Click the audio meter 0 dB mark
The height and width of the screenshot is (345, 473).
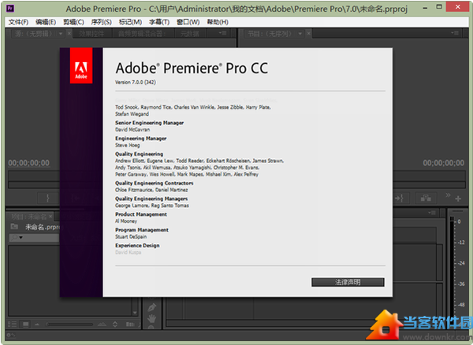[459, 221]
